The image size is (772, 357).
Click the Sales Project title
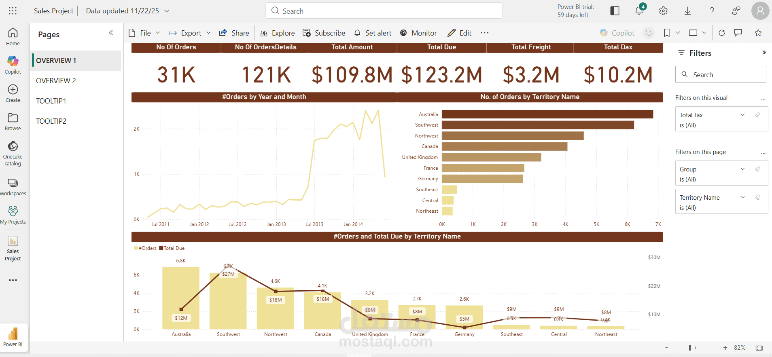(53, 11)
